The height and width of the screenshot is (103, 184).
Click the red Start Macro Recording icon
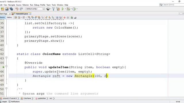pyautogui.click(x=64, y=17)
